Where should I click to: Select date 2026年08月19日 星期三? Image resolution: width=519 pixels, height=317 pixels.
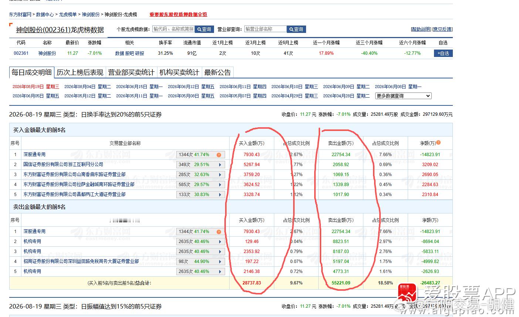click(x=36, y=87)
